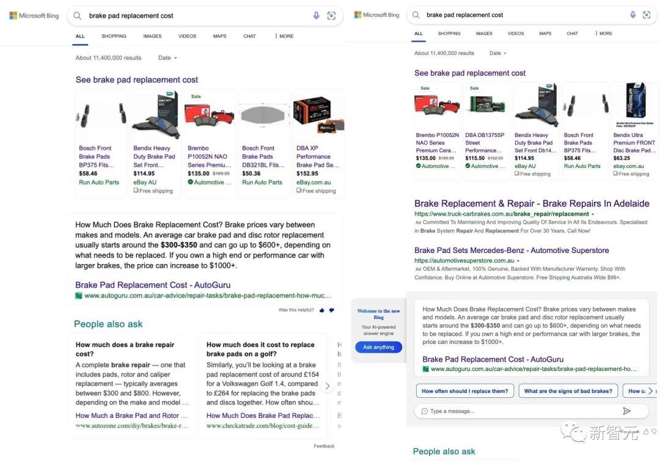Open truck-carbrakes.com.au URL link

(x=502, y=214)
